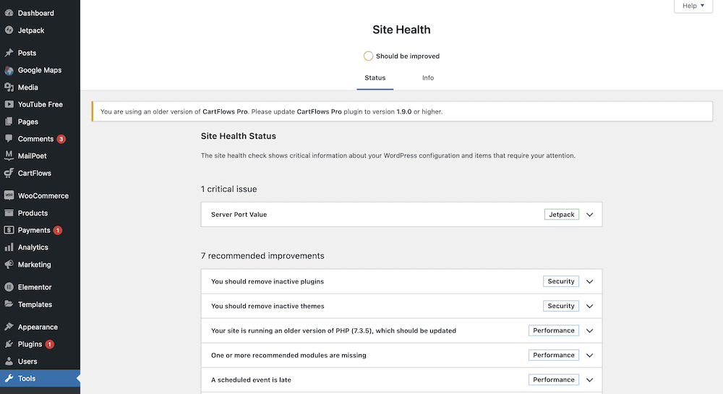The width and height of the screenshot is (723, 394).
Task: Click 'You should remove inactive themes' title
Action: pos(268,306)
